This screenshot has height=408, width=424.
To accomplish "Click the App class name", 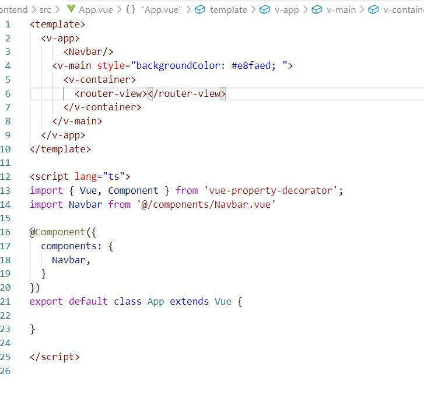I will pos(156,302).
